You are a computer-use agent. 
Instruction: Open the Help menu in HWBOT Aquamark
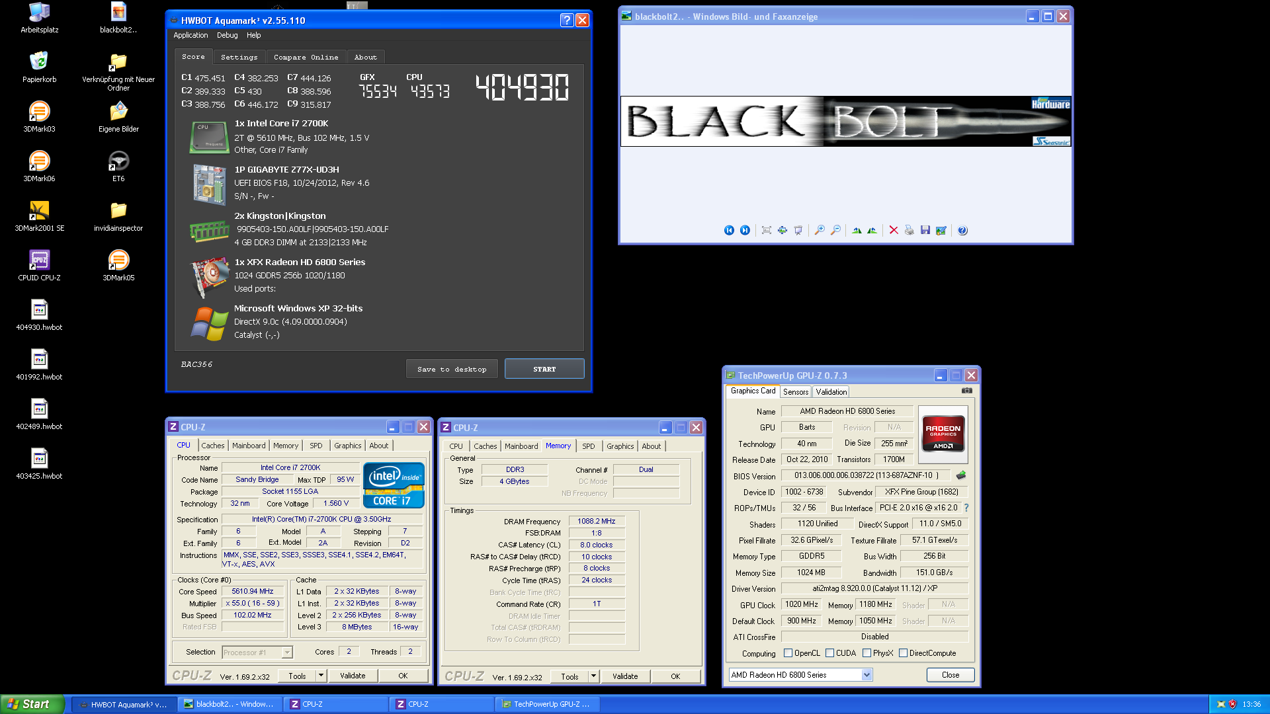click(254, 35)
